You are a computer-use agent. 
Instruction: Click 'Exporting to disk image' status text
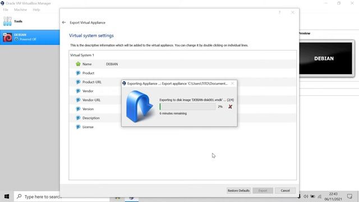[x=197, y=100]
